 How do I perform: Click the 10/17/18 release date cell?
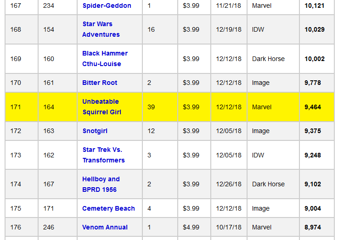click(x=229, y=227)
